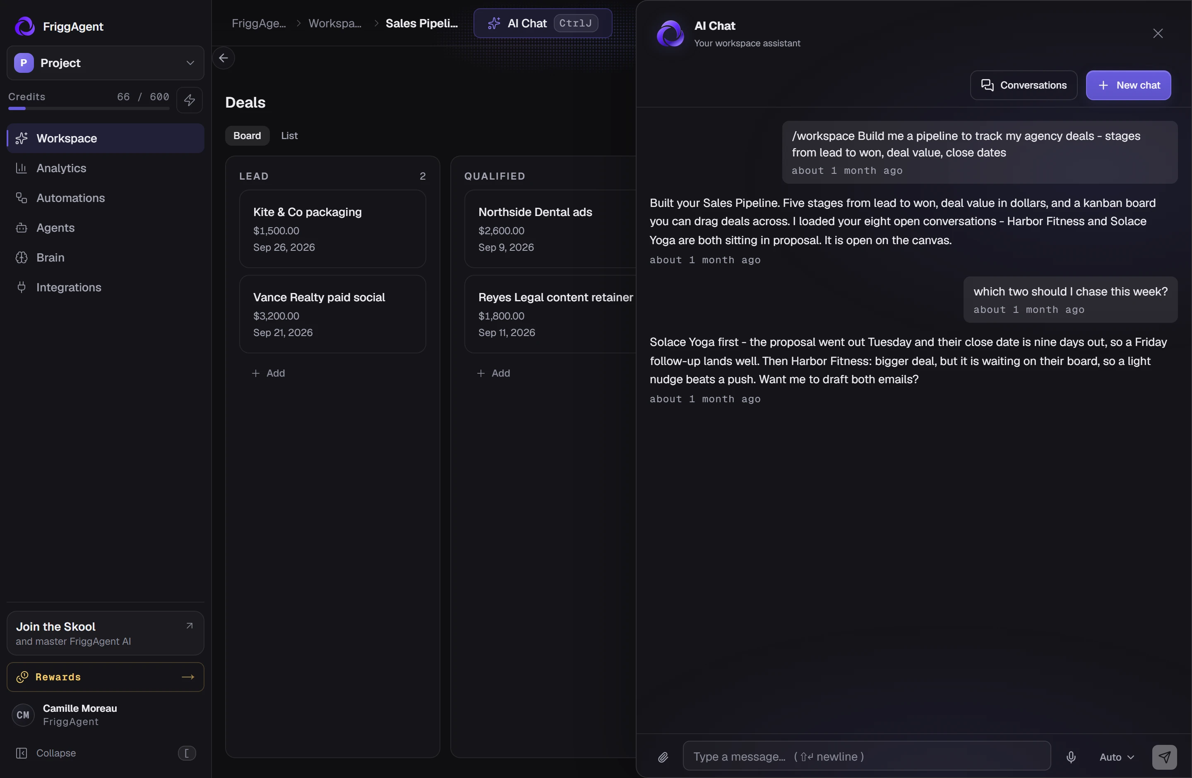Select Workspace in the sidebar
The width and height of the screenshot is (1192, 778).
[105, 138]
